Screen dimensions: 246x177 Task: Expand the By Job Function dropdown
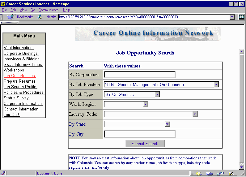(x=216, y=84)
